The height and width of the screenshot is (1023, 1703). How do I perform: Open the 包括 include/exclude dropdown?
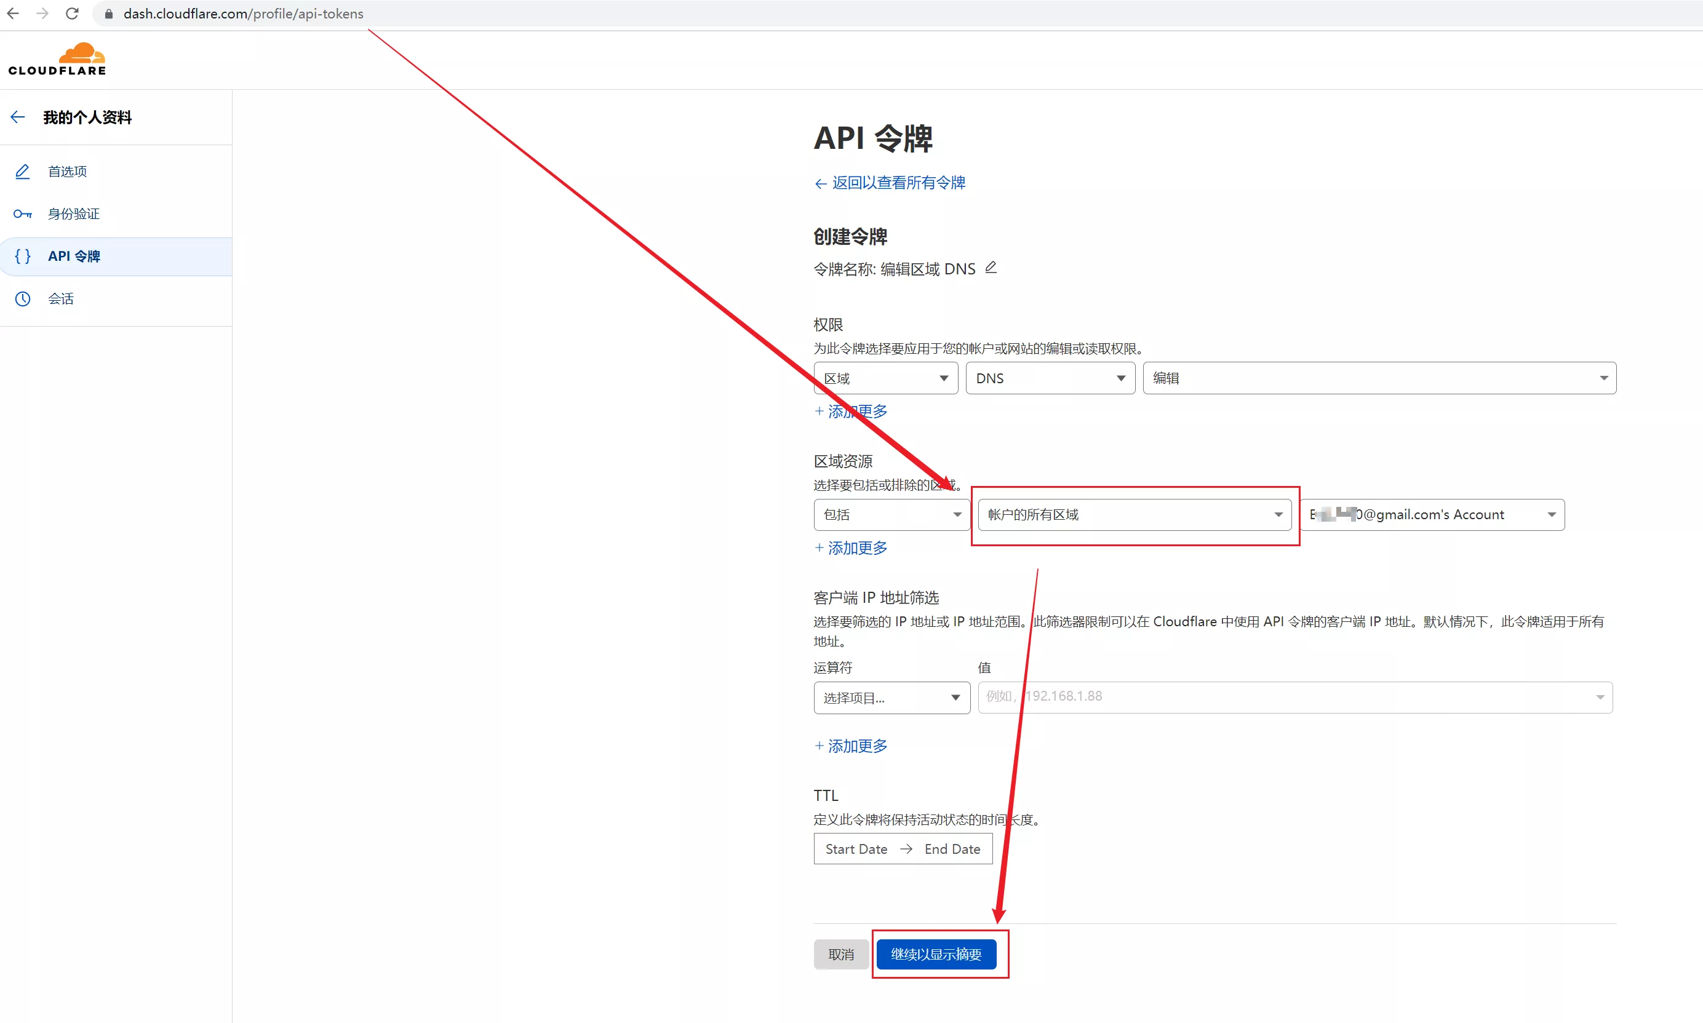(x=891, y=515)
